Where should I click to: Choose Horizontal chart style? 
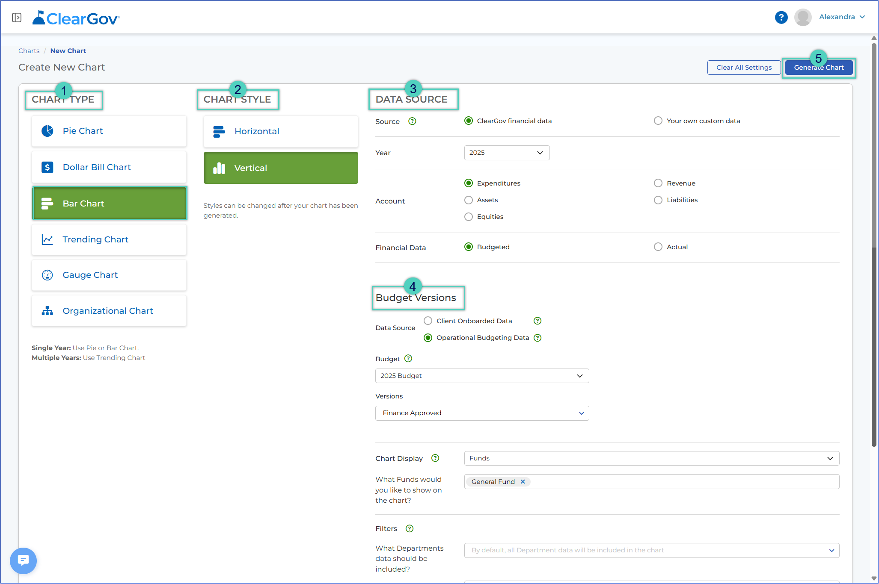tap(281, 131)
